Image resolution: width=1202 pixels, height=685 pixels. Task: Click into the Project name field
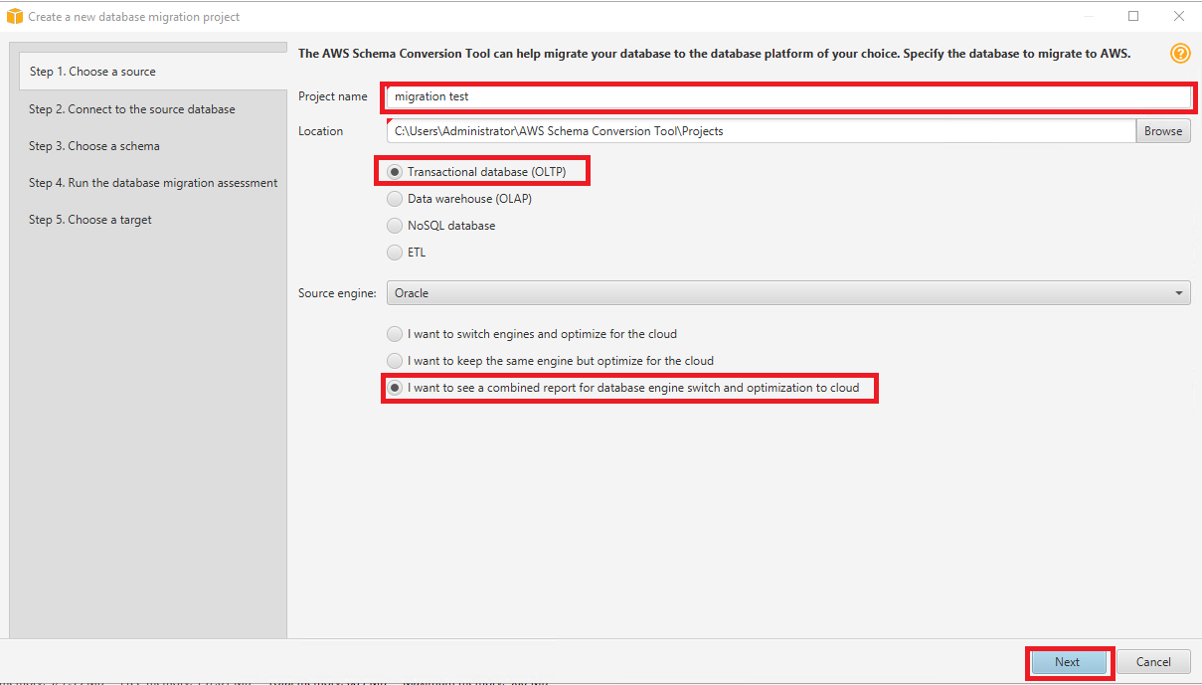coord(787,96)
